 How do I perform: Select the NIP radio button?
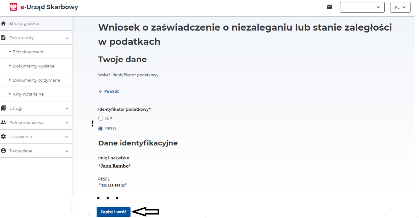pyautogui.click(x=101, y=118)
